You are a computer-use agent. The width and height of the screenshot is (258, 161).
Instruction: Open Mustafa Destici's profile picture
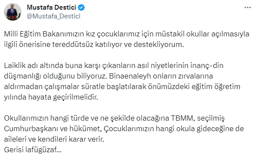[x=13, y=12]
